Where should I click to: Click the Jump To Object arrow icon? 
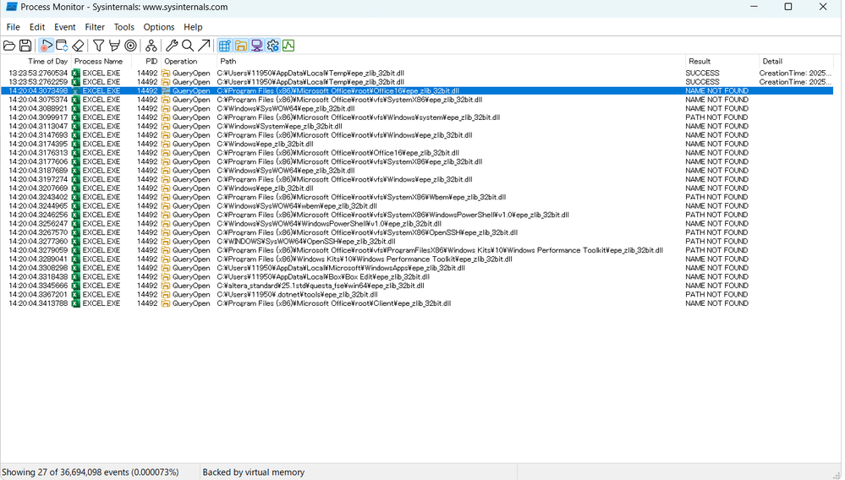[x=204, y=46]
